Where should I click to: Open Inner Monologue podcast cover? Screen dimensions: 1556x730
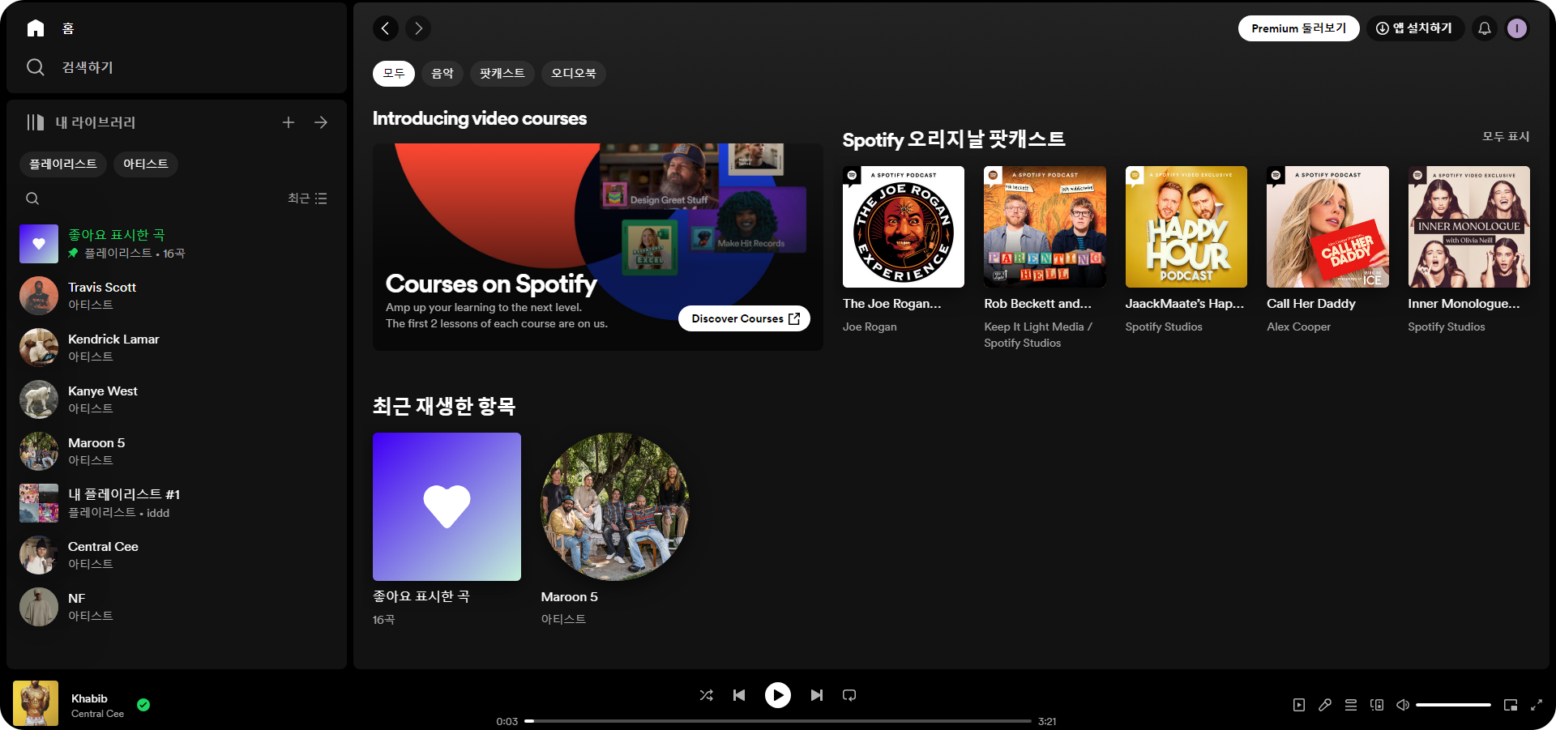pyautogui.click(x=1469, y=227)
